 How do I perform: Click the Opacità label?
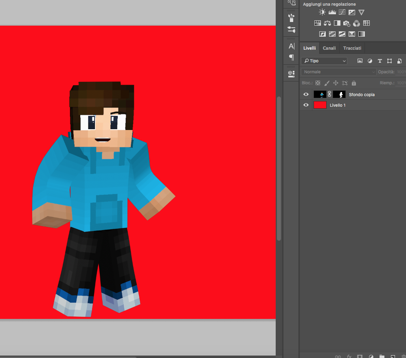386,72
